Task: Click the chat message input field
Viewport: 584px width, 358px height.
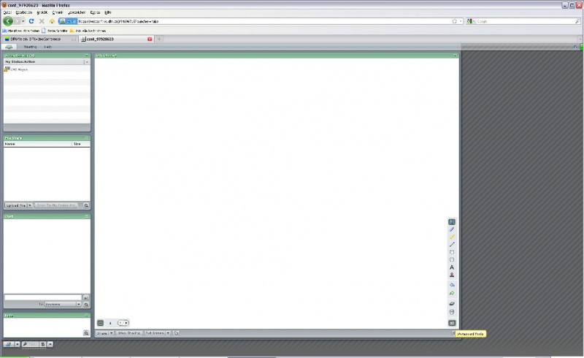Action: coord(43,297)
